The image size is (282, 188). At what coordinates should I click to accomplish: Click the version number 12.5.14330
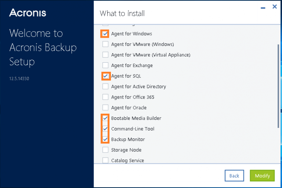(x=19, y=79)
